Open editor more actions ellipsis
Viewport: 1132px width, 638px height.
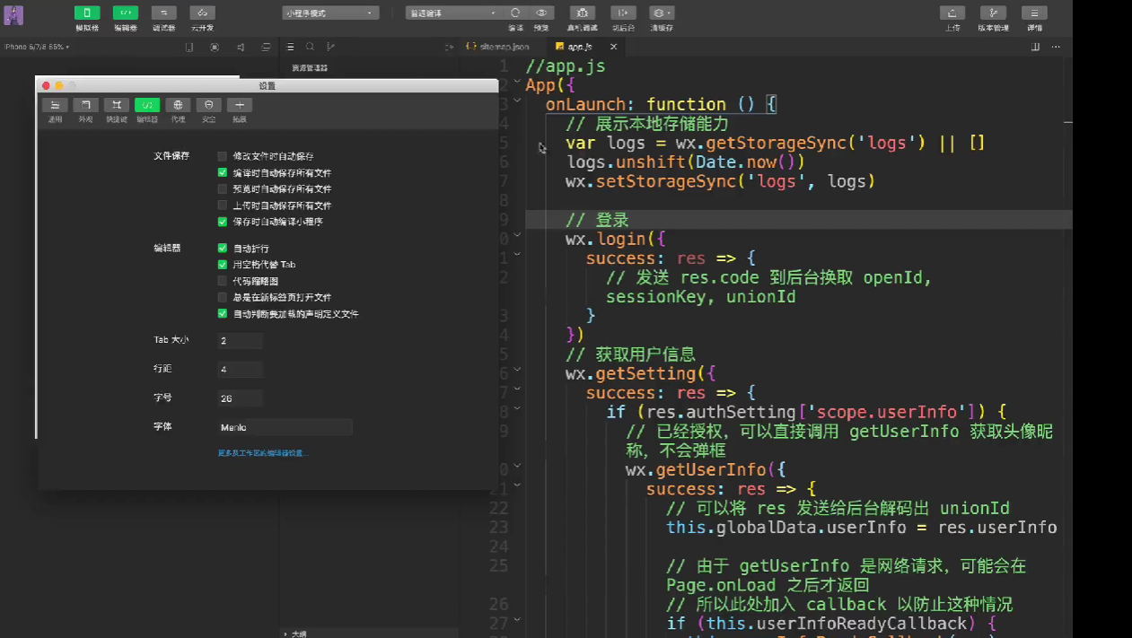[x=1056, y=47]
